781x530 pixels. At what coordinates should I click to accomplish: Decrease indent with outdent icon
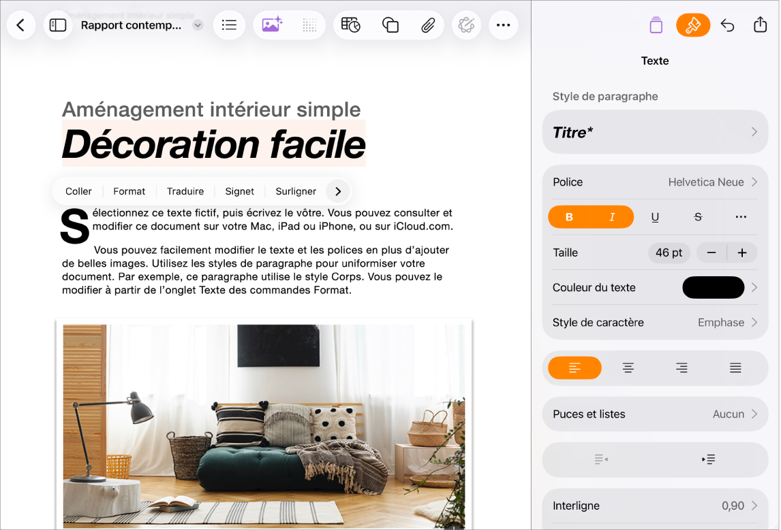(x=600, y=459)
